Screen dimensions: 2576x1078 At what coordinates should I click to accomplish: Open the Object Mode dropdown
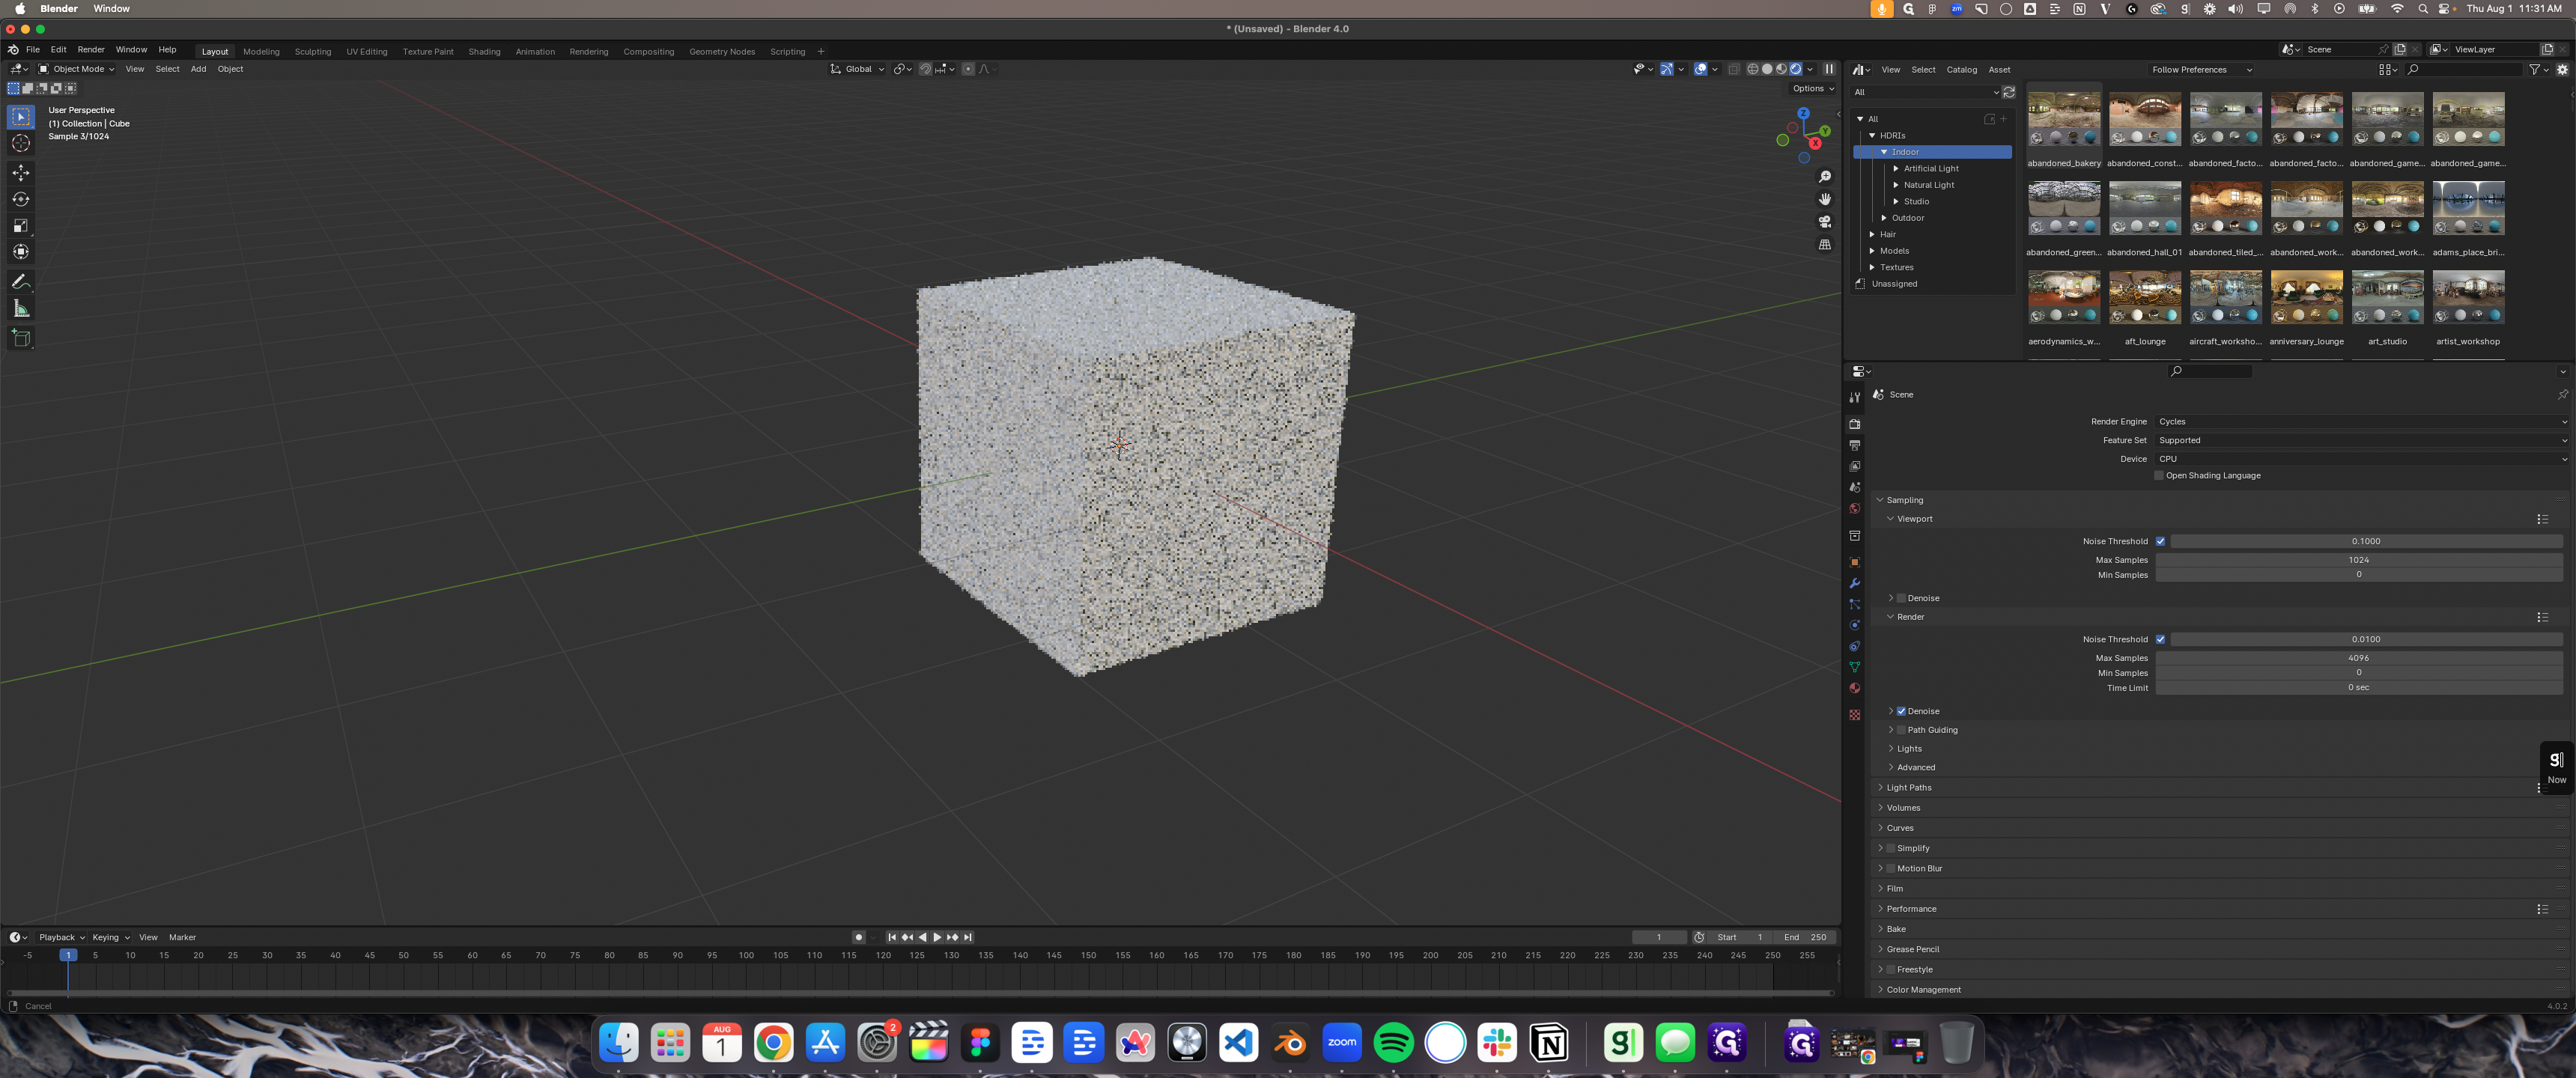click(76, 69)
